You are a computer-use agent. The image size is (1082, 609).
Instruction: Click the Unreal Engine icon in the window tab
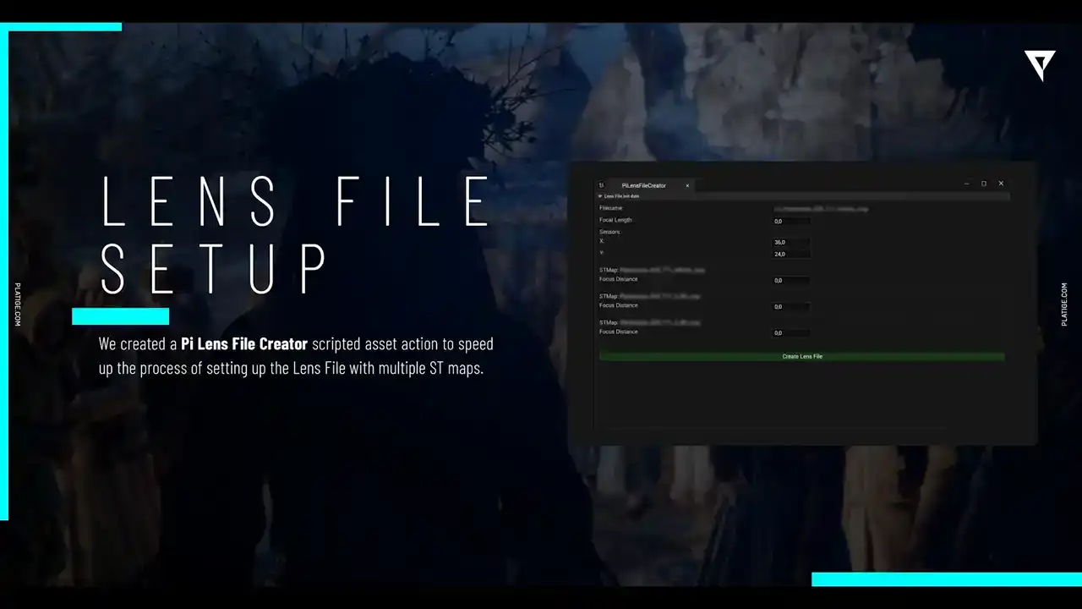pos(602,185)
